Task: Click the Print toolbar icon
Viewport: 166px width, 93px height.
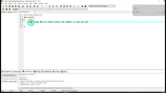Action: pos(23,6)
